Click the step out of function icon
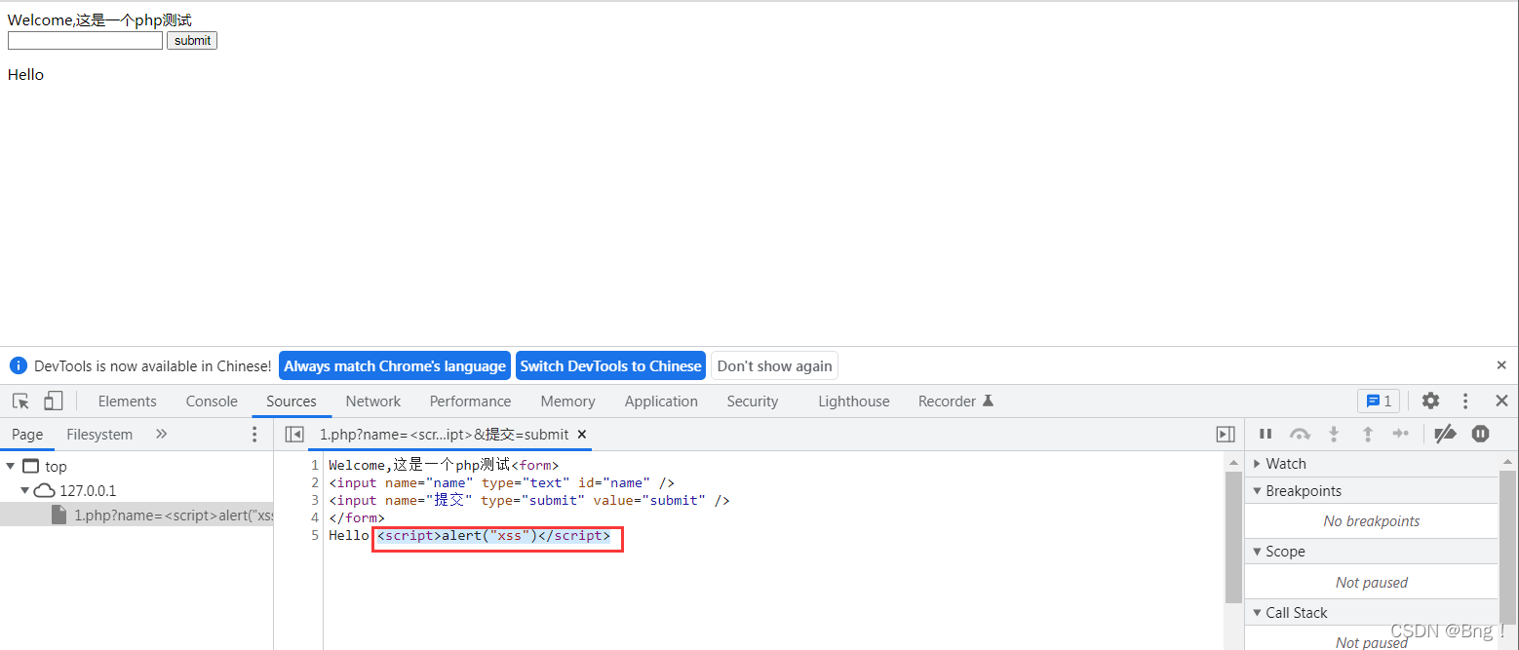The width and height of the screenshot is (1519, 650). coord(1367,434)
